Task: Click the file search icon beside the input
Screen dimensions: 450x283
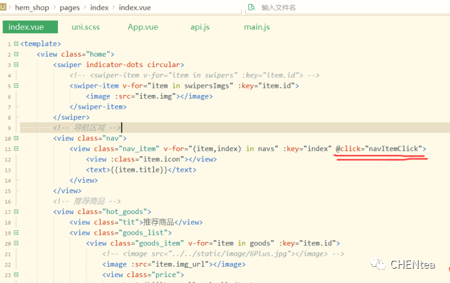Action: click(x=251, y=7)
